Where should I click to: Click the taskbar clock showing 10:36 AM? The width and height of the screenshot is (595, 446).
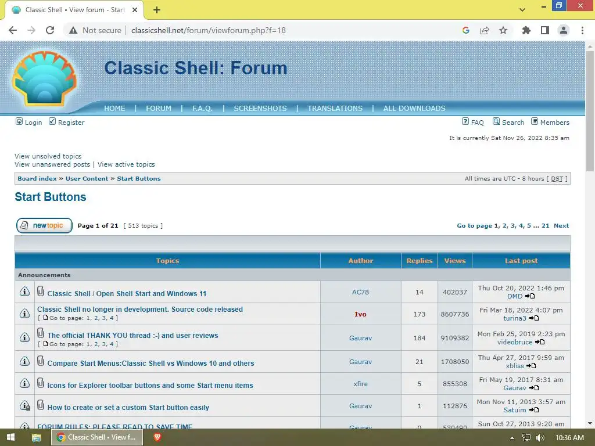(x=569, y=438)
